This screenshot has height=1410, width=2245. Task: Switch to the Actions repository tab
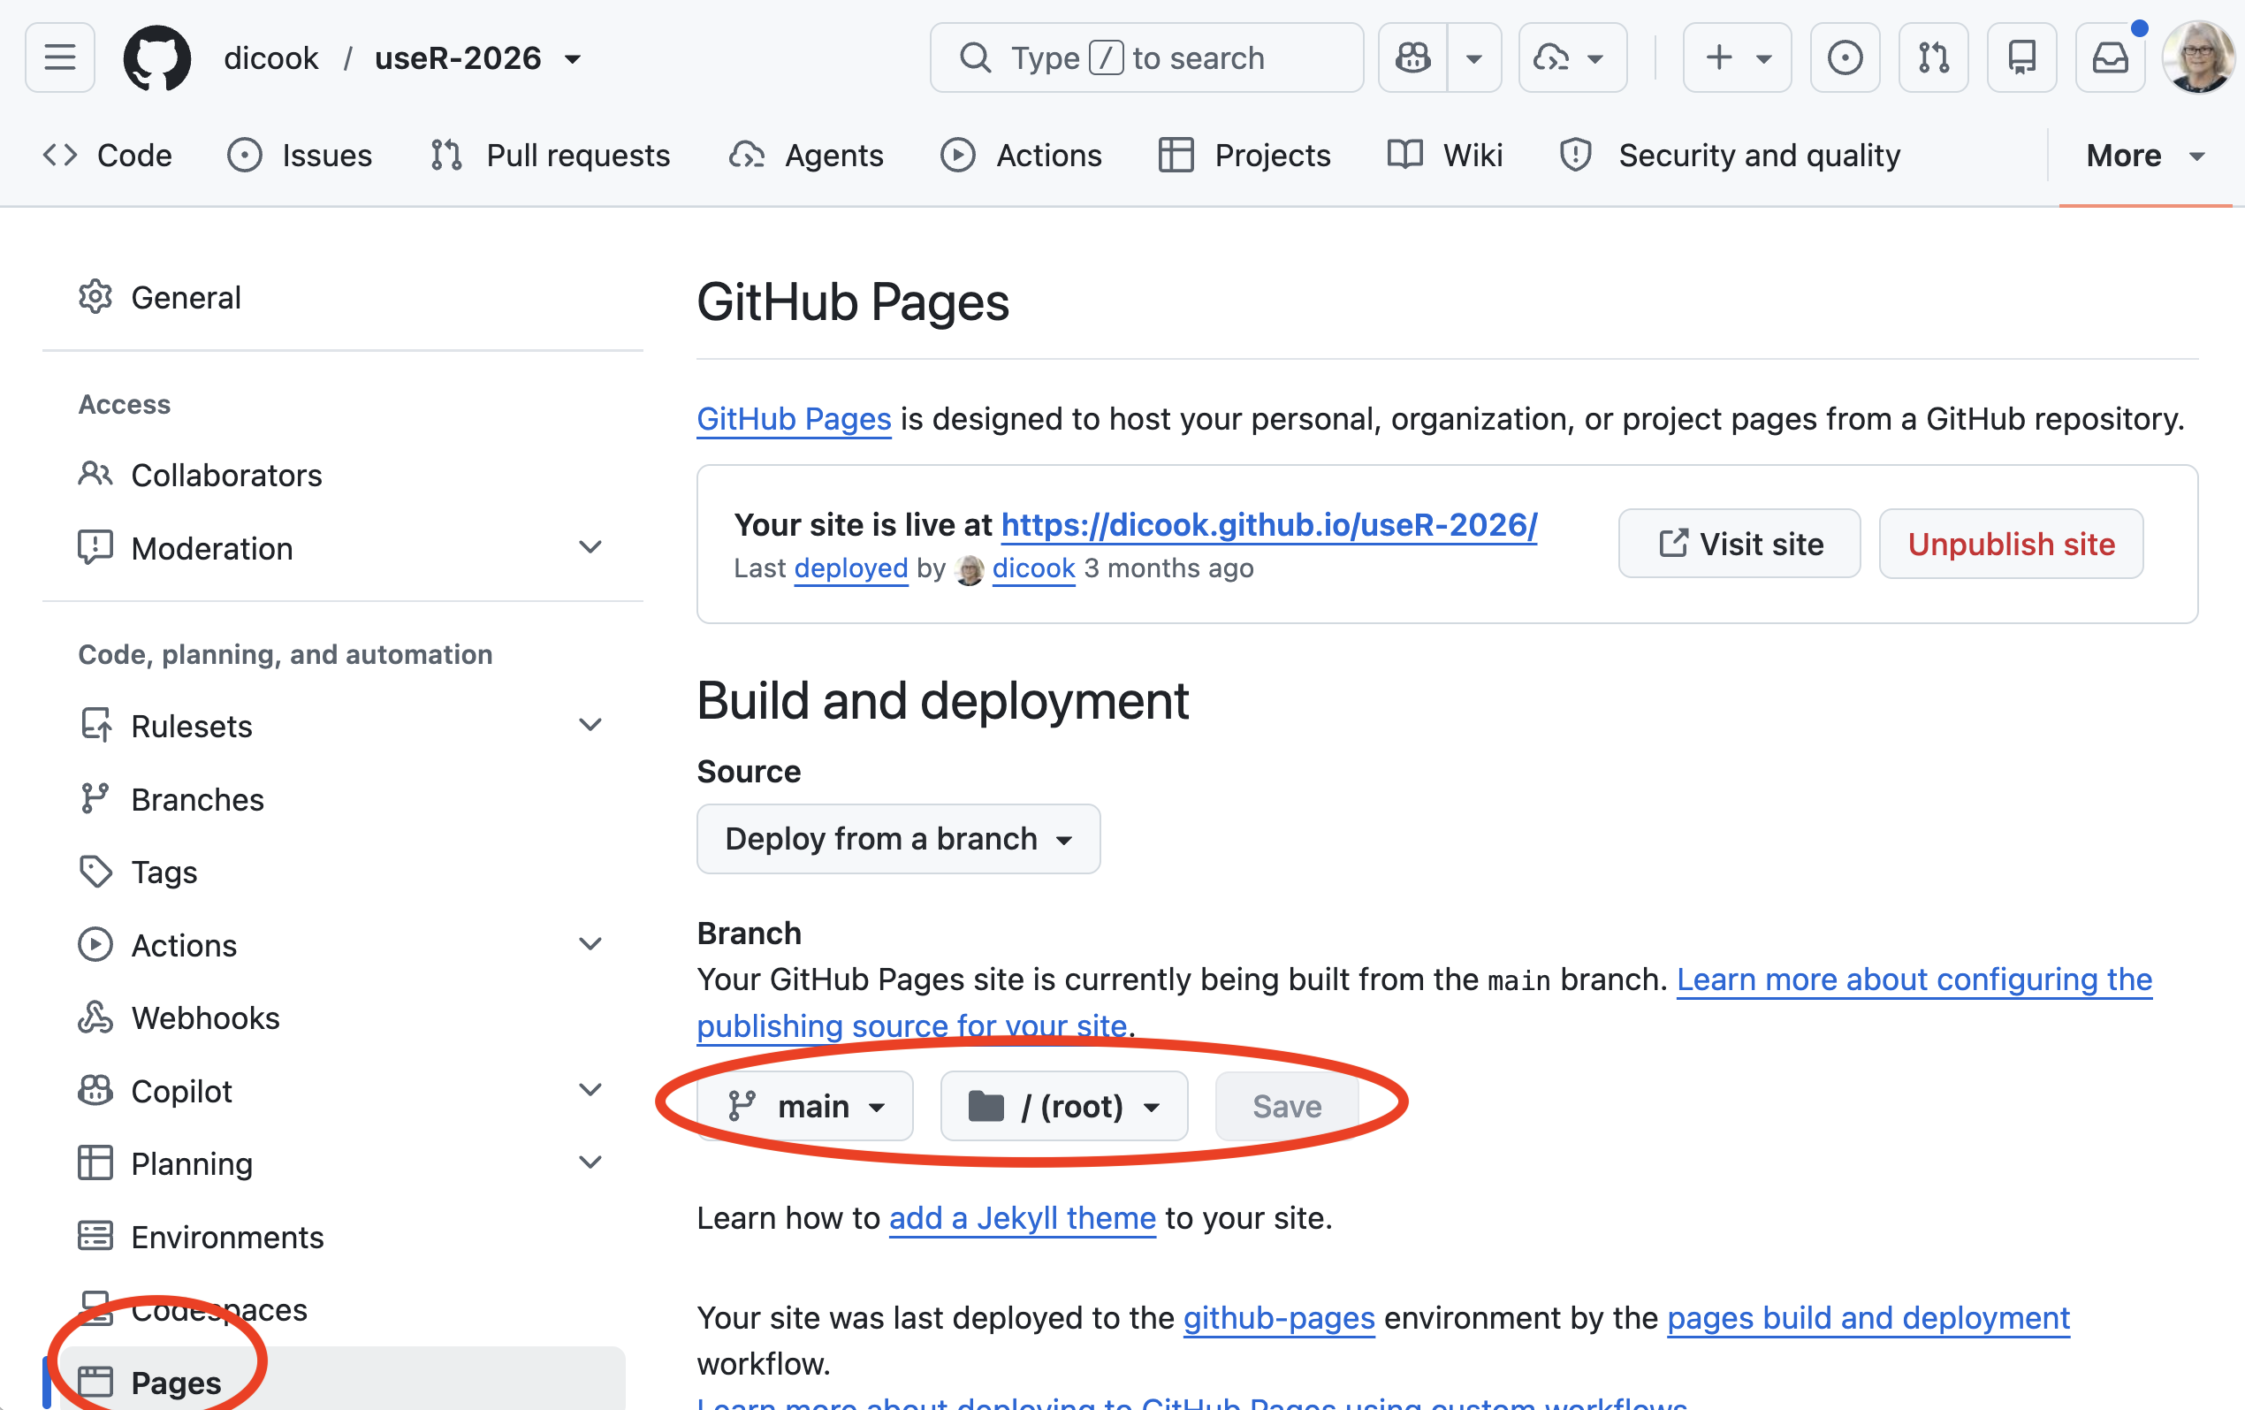click(x=1021, y=155)
